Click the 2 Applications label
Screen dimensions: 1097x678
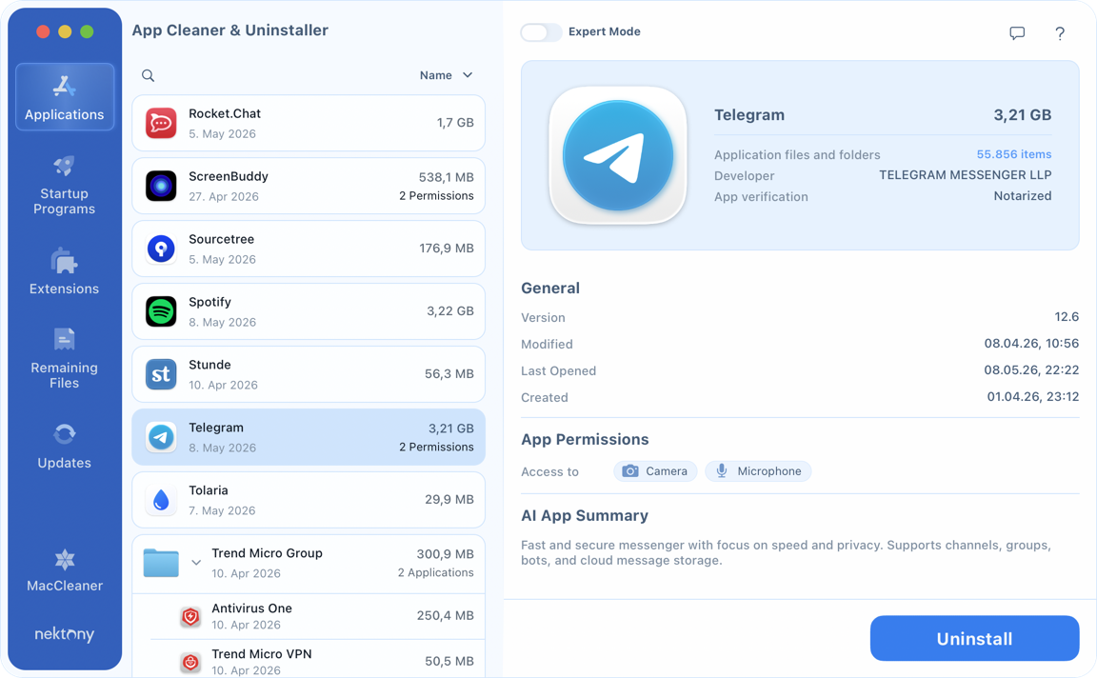pos(436,572)
